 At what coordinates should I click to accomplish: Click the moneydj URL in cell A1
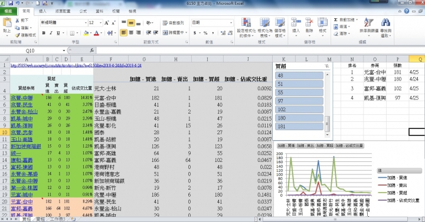tap(76, 65)
